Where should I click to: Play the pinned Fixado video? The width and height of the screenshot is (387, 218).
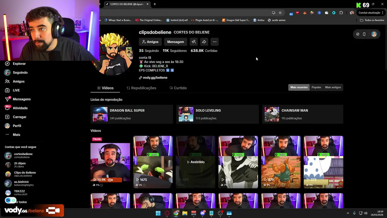(110, 162)
